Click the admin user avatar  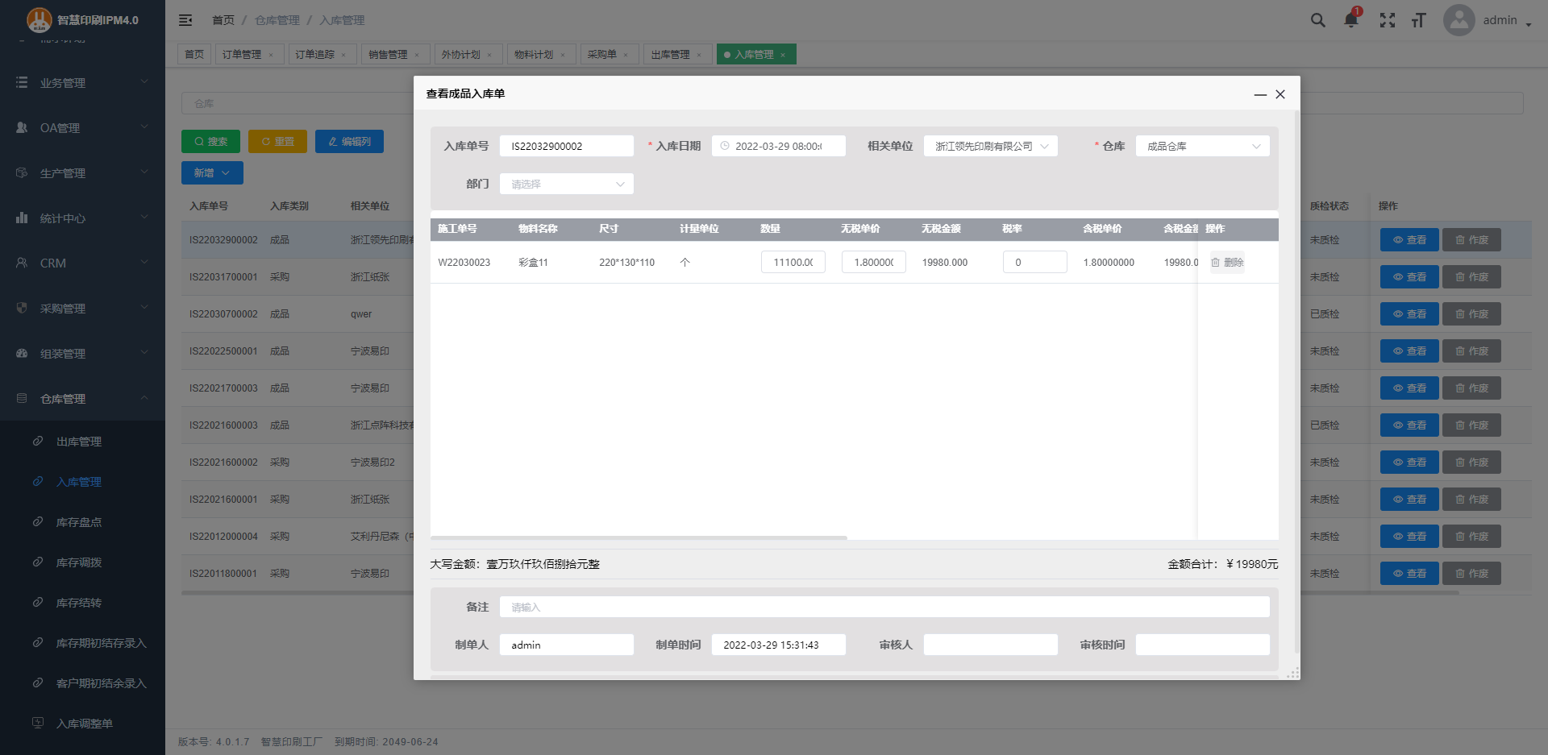[x=1459, y=20]
